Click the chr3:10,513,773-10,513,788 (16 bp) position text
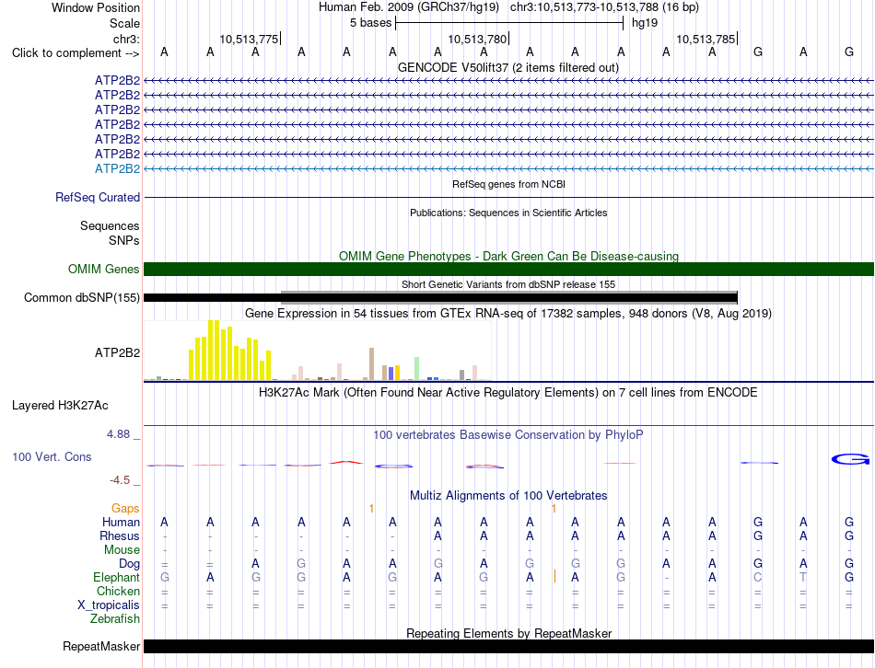Viewport: 875px width, 668px height. [x=604, y=7]
